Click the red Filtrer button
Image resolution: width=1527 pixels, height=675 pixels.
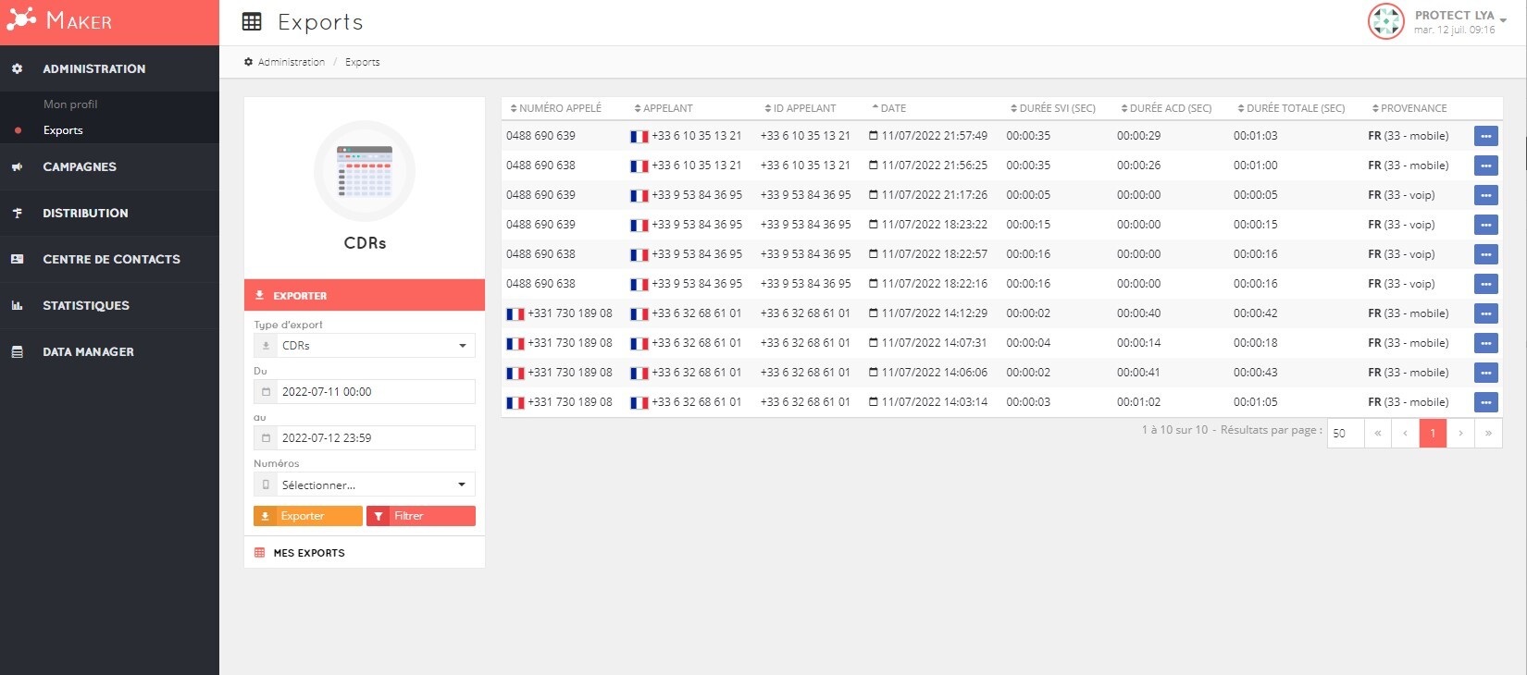point(420,516)
